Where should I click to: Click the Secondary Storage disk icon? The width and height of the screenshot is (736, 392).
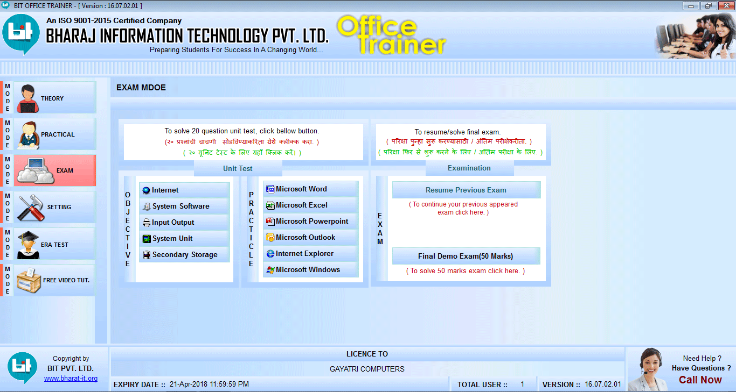146,255
